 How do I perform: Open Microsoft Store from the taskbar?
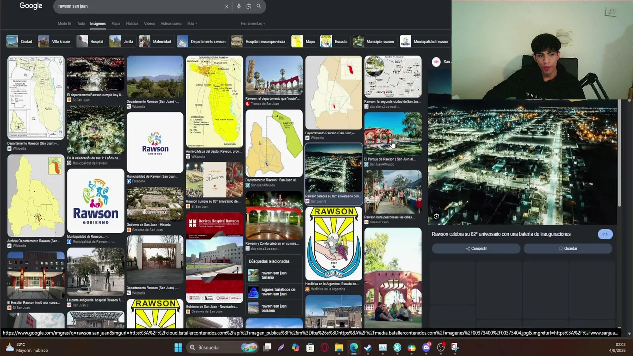310,347
